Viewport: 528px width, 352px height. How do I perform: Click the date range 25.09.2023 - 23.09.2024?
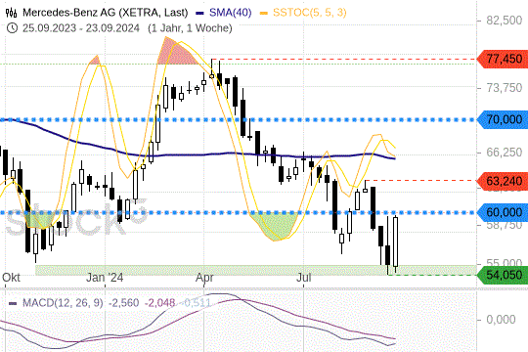coord(81,28)
